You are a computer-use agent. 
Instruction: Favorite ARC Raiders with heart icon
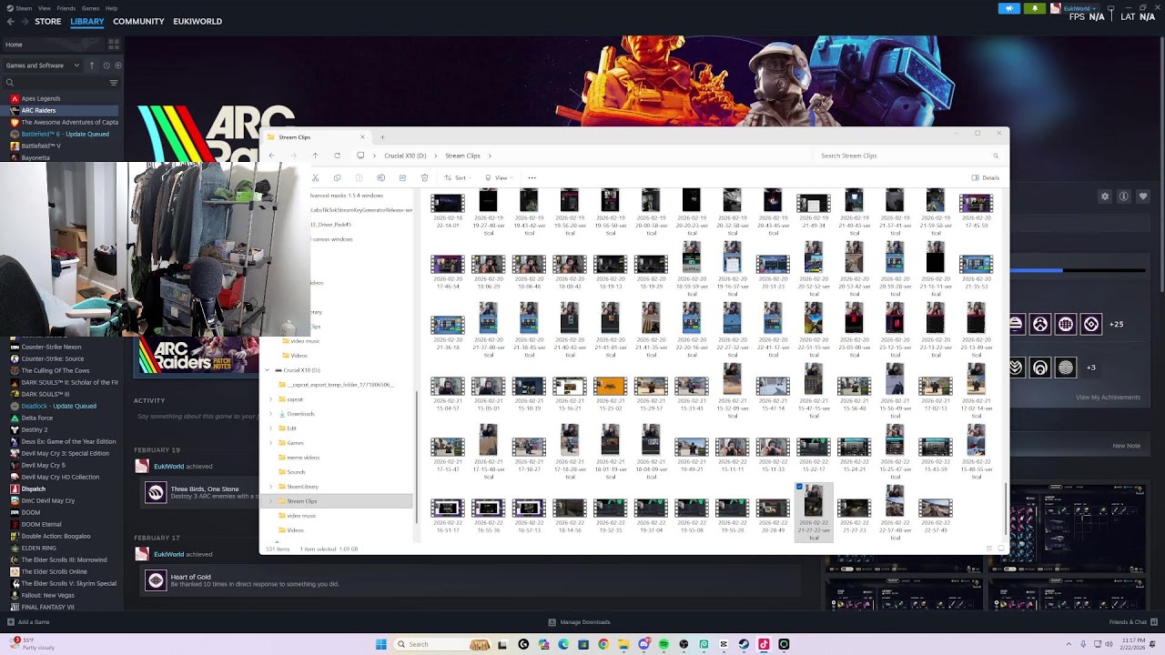[x=1143, y=196]
